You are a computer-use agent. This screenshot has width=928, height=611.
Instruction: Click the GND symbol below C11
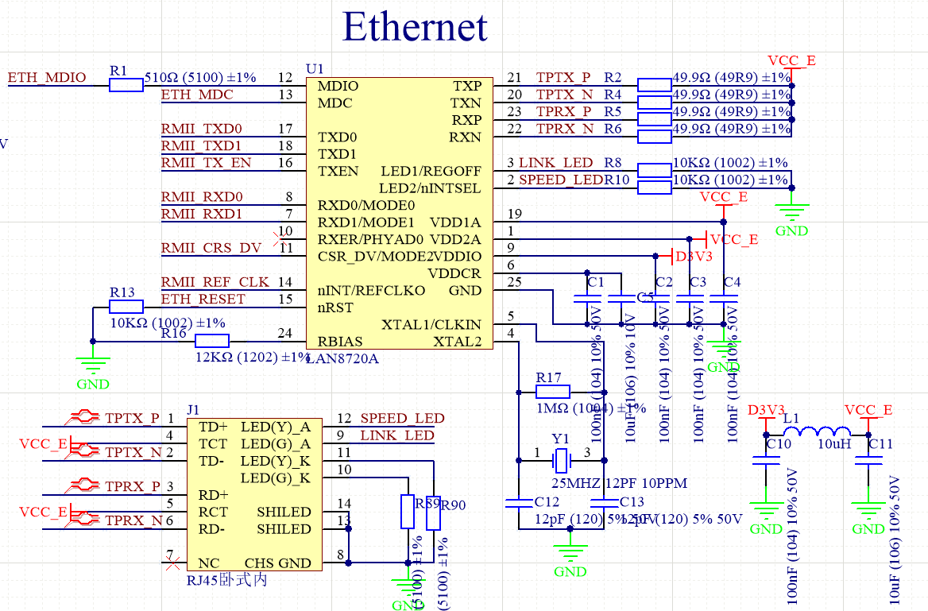868,510
